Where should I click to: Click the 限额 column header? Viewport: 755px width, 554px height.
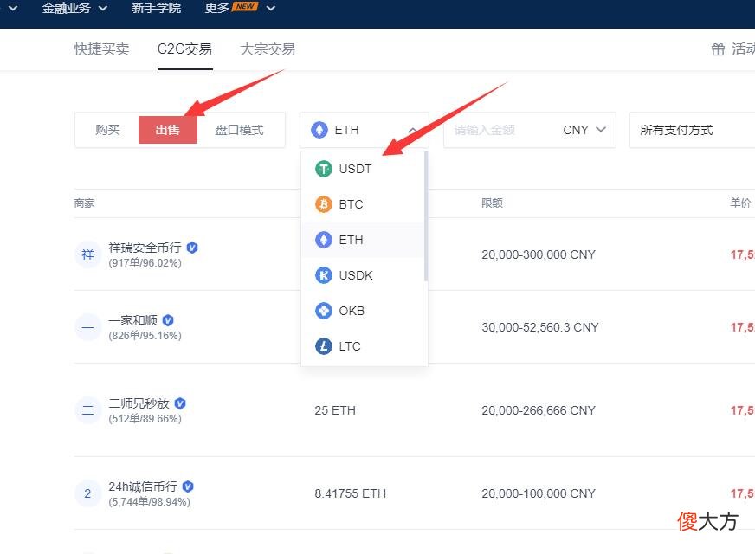[x=492, y=203]
